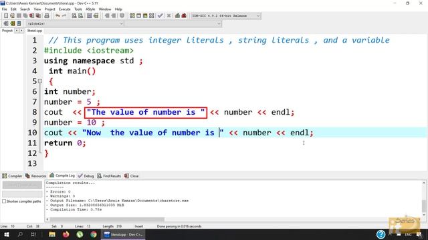The image size is (428, 240).
Task: Click the blue goto bookmark icon
Action: (19, 23)
